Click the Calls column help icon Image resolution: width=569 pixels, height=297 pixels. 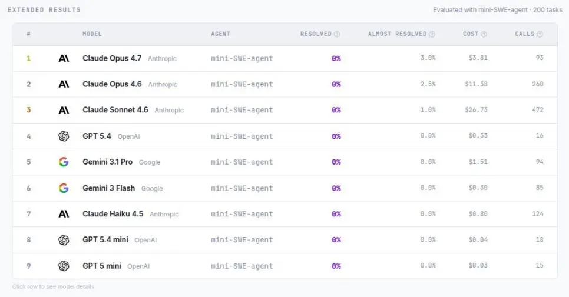click(x=540, y=34)
